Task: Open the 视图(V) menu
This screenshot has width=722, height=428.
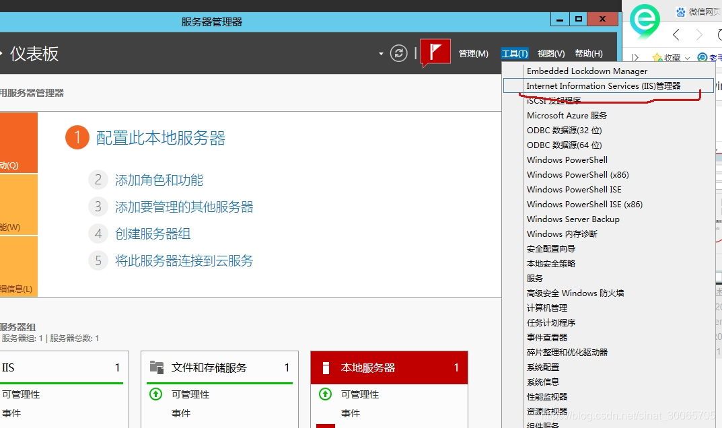Action: coord(551,53)
